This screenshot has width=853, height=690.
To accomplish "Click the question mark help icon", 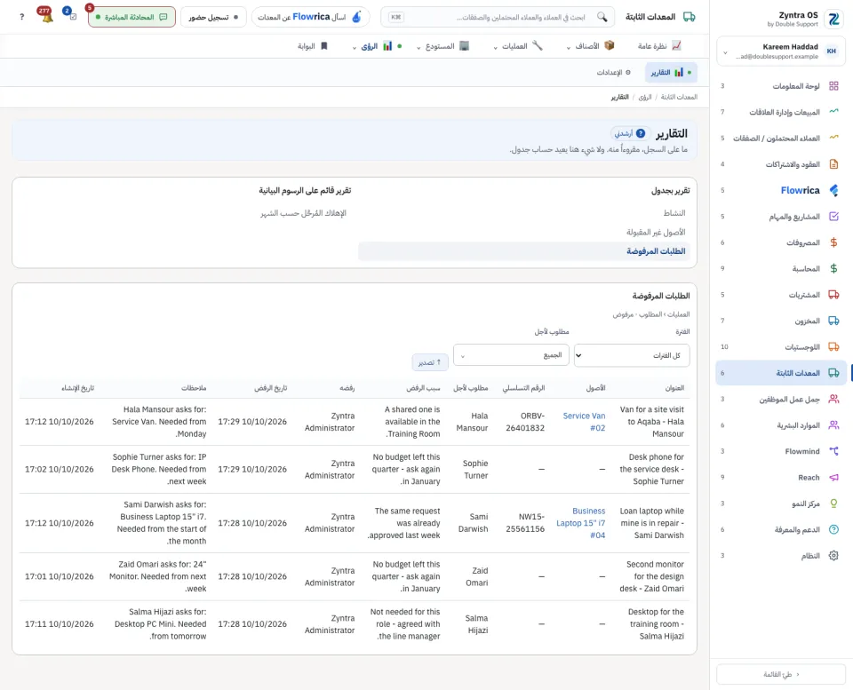I will pyautogui.click(x=21, y=17).
